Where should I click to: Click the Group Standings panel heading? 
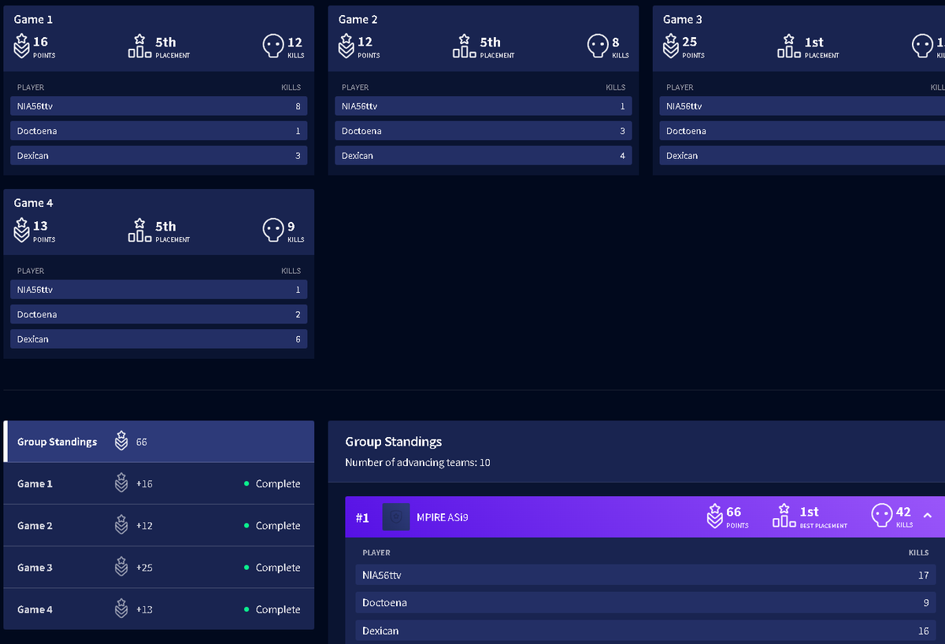(394, 442)
